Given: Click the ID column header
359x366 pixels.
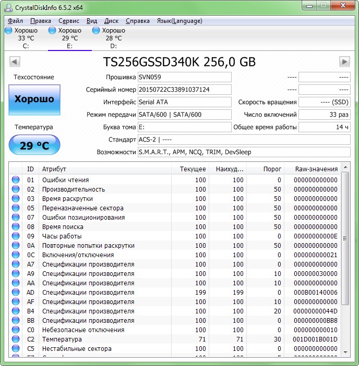Looking at the screenshot, I should tap(30, 169).
